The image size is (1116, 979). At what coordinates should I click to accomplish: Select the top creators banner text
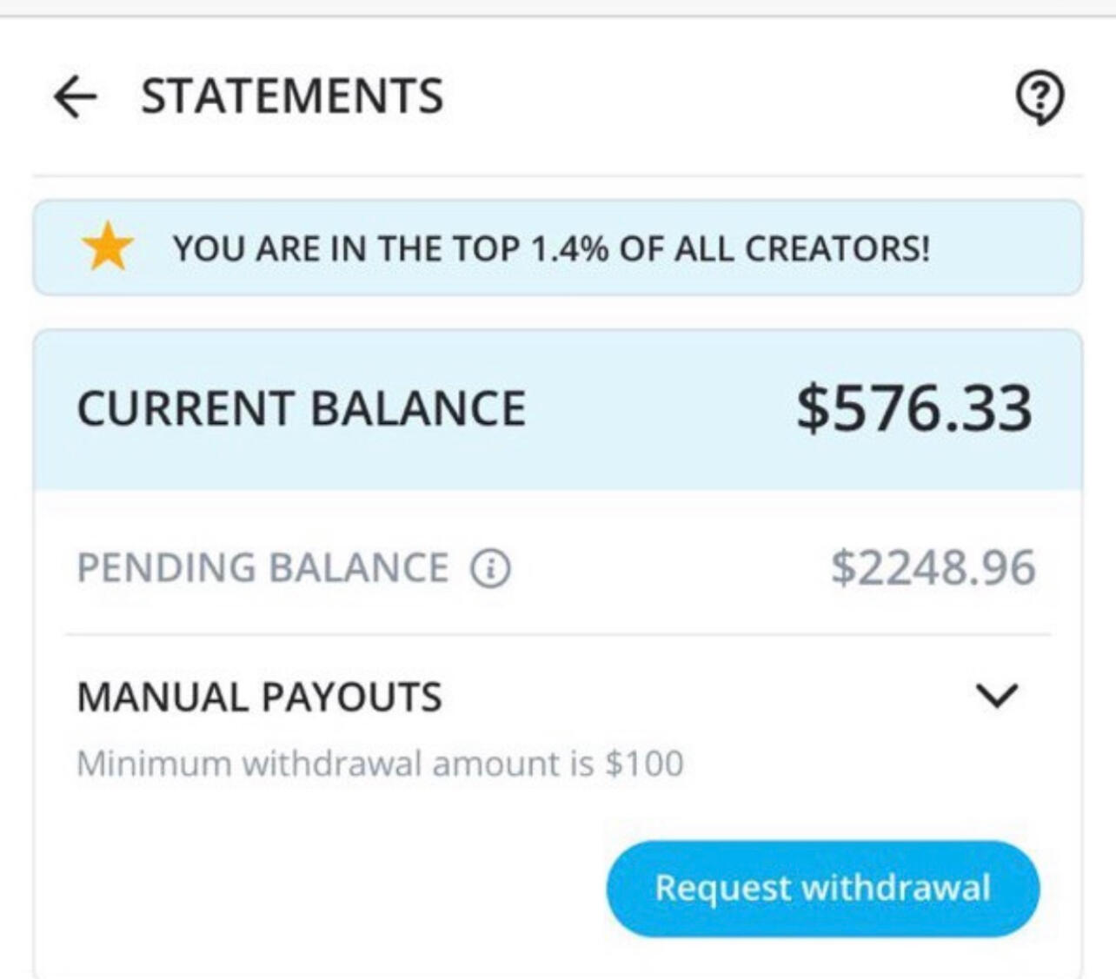pos(551,249)
